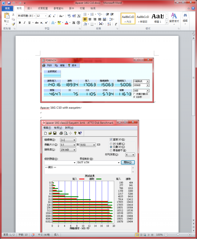Image resolution: width=197 pixels, height=239 pixels.
Task: Minimize the ribbon with caret icon
Action: [x=189, y=8]
